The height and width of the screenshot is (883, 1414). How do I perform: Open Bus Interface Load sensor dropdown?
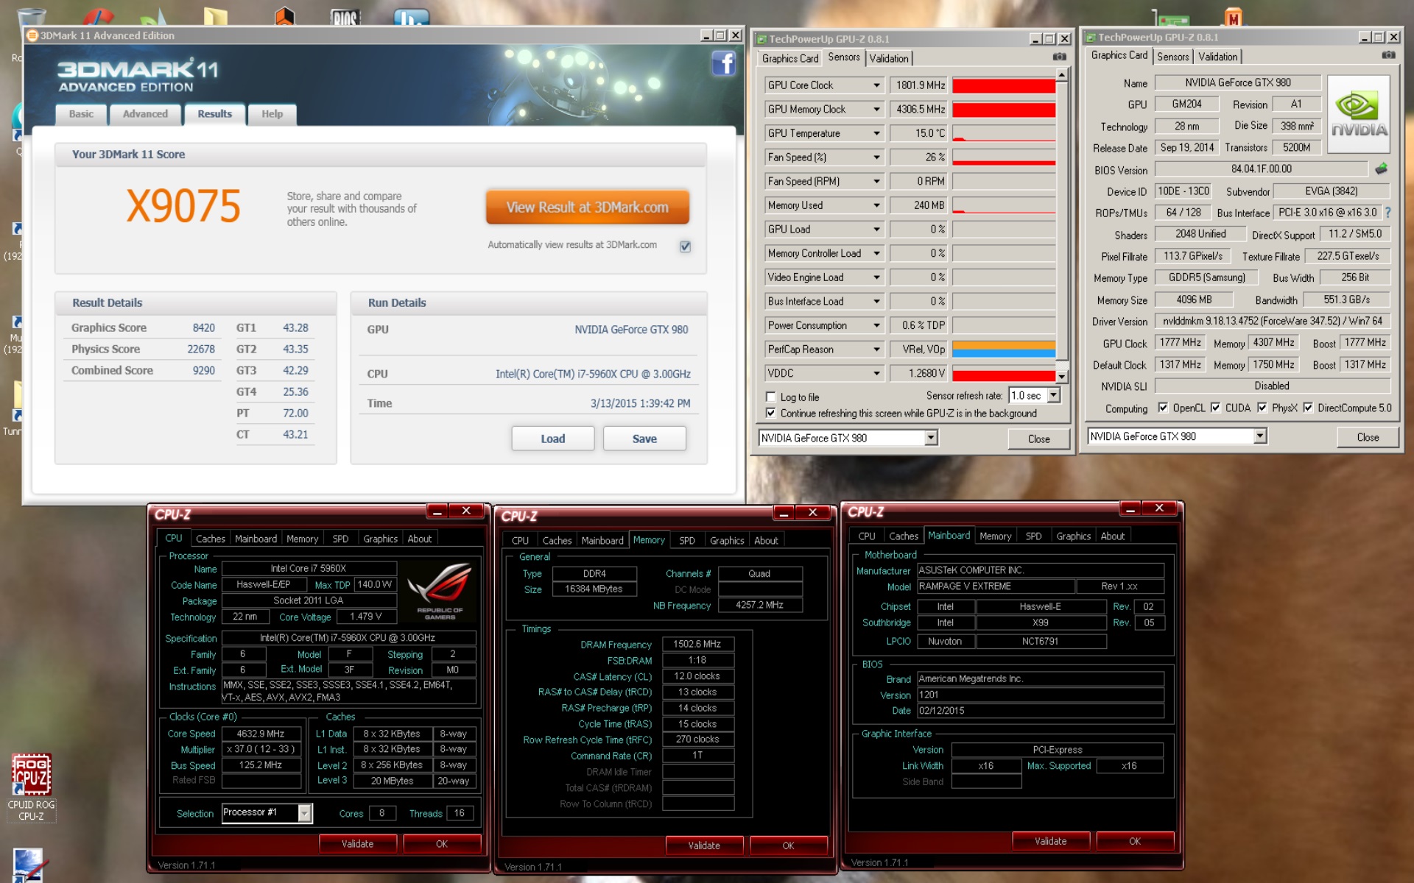tap(876, 302)
